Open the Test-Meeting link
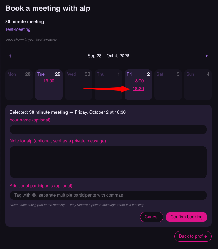 click(18, 29)
